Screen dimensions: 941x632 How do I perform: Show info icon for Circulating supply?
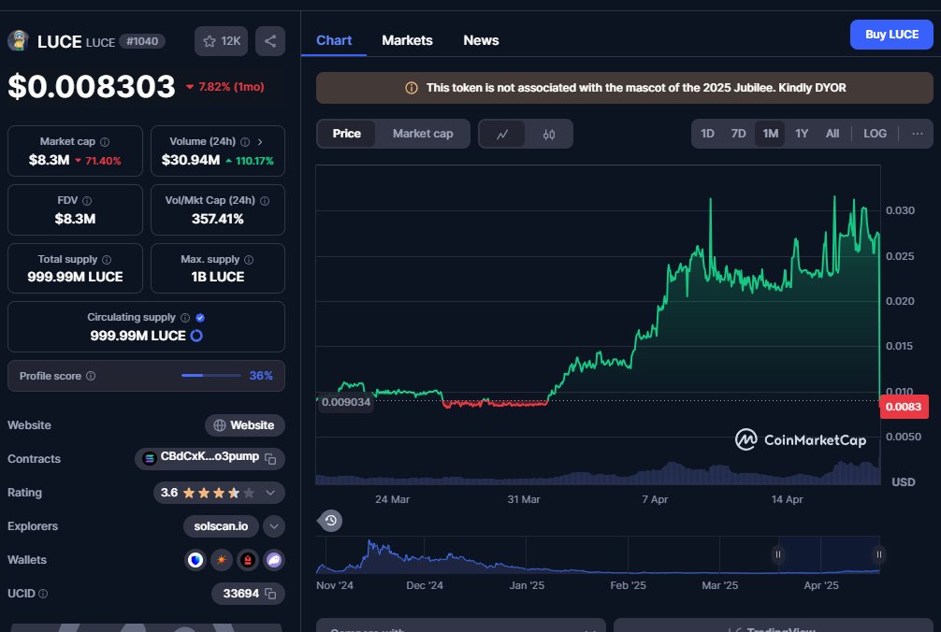pyautogui.click(x=185, y=318)
